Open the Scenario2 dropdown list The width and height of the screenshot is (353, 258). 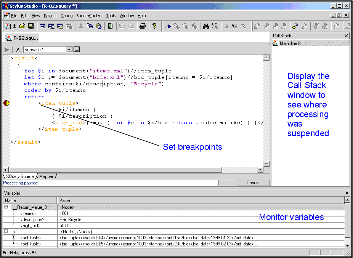(x=69, y=50)
